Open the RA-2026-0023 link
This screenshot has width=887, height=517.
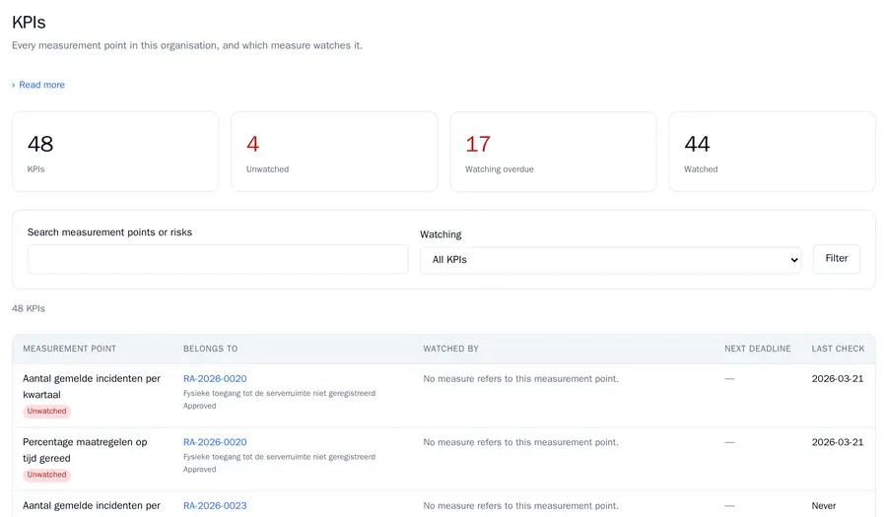[x=215, y=506]
